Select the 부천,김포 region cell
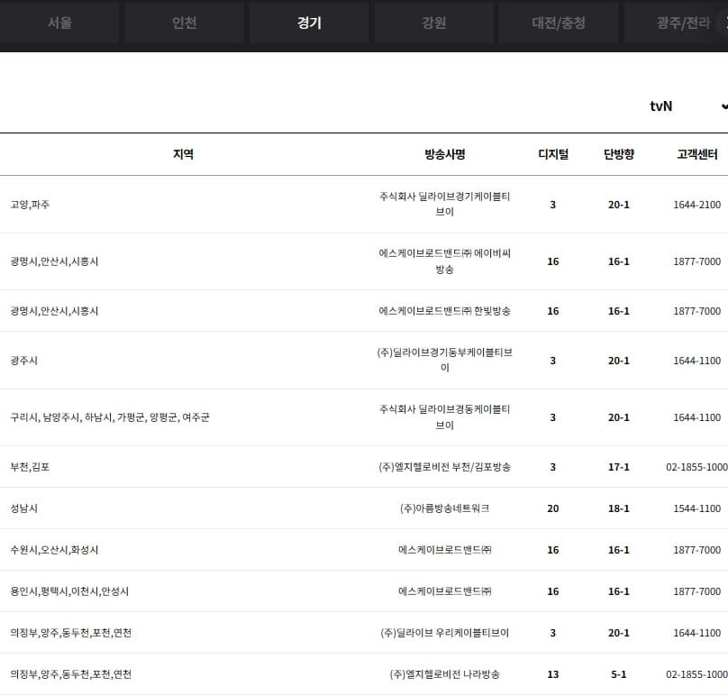This screenshot has width=728, height=696. coord(30,467)
